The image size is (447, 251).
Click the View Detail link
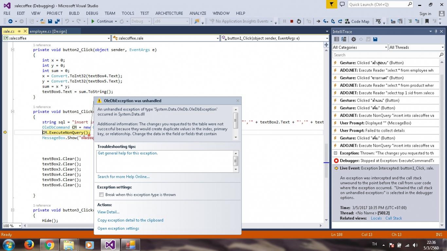pos(108,212)
